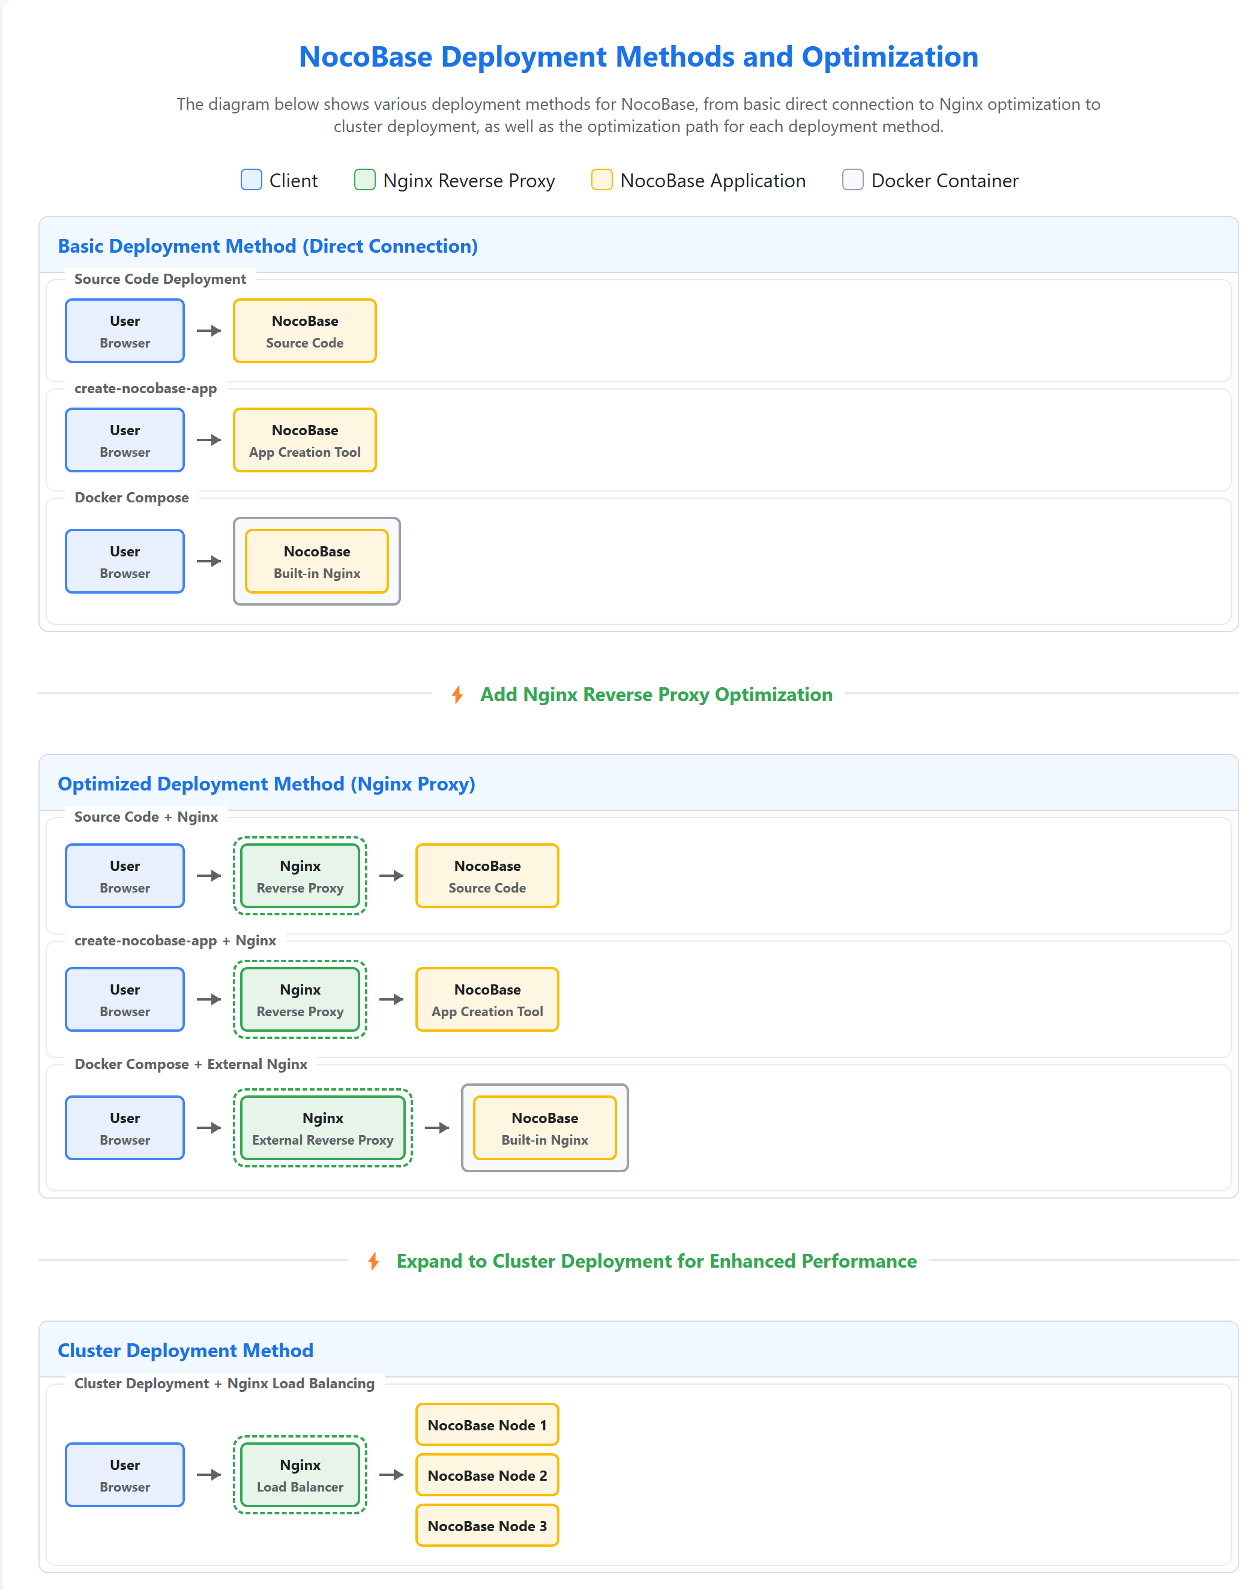
Task: Select the Cluster Deployment Method heading
Action: 185,1350
